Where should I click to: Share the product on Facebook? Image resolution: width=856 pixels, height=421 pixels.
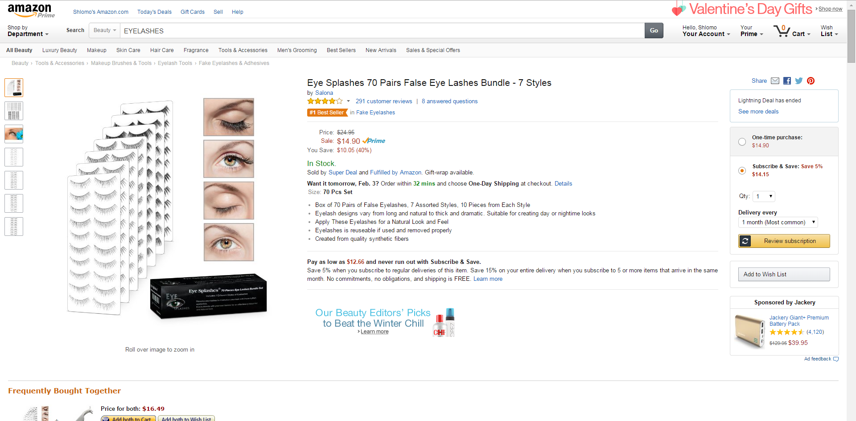[x=786, y=81]
